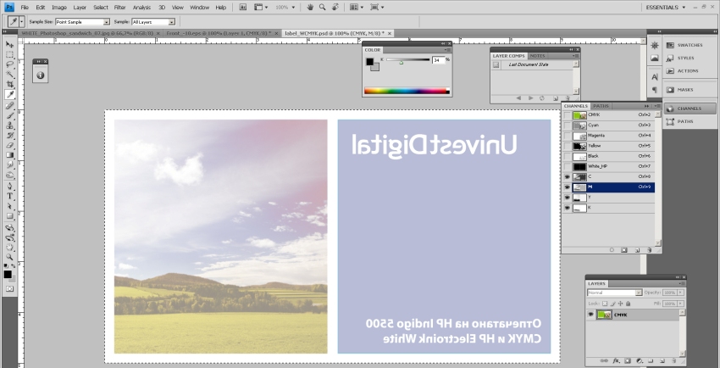Open the layer blend mode Normal dropdown
The height and width of the screenshot is (368, 720).
pos(614,293)
